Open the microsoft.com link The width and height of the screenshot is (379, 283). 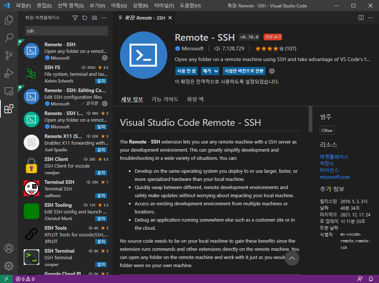[335, 177]
